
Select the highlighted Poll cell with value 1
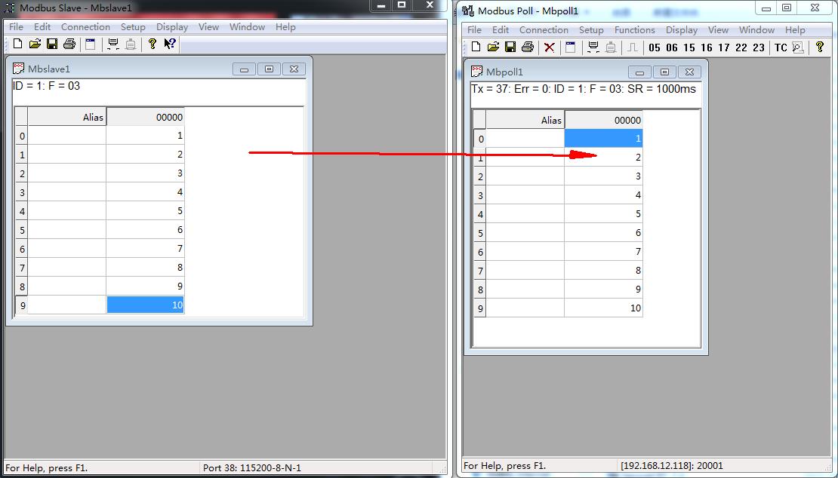tap(603, 139)
